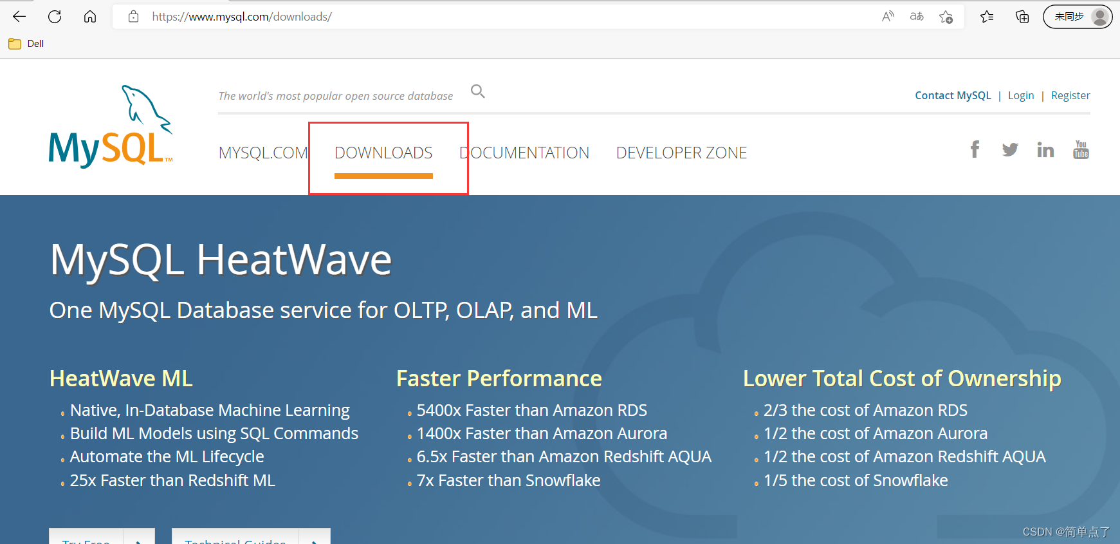Open the Collections icon
The image size is (1120, 544).
[x=1022, y=17]
